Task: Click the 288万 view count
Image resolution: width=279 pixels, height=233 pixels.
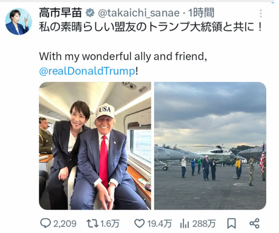Action: click(204, 224)
